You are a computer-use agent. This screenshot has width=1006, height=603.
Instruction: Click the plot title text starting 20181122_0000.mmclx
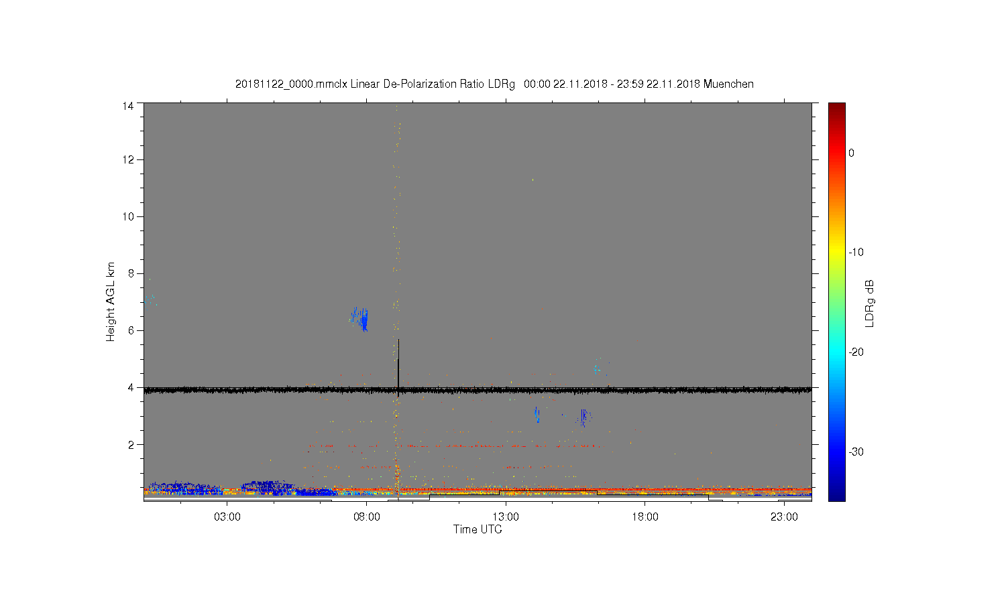click(x=494, y=84)
